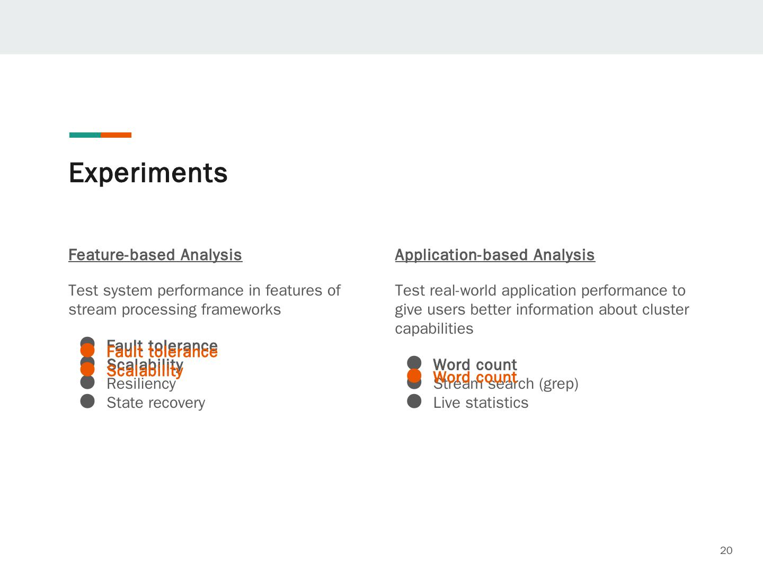
Task: Click the word "(grep)" in Stream search item
Action: pyautogui.click(x=558, y=383)
